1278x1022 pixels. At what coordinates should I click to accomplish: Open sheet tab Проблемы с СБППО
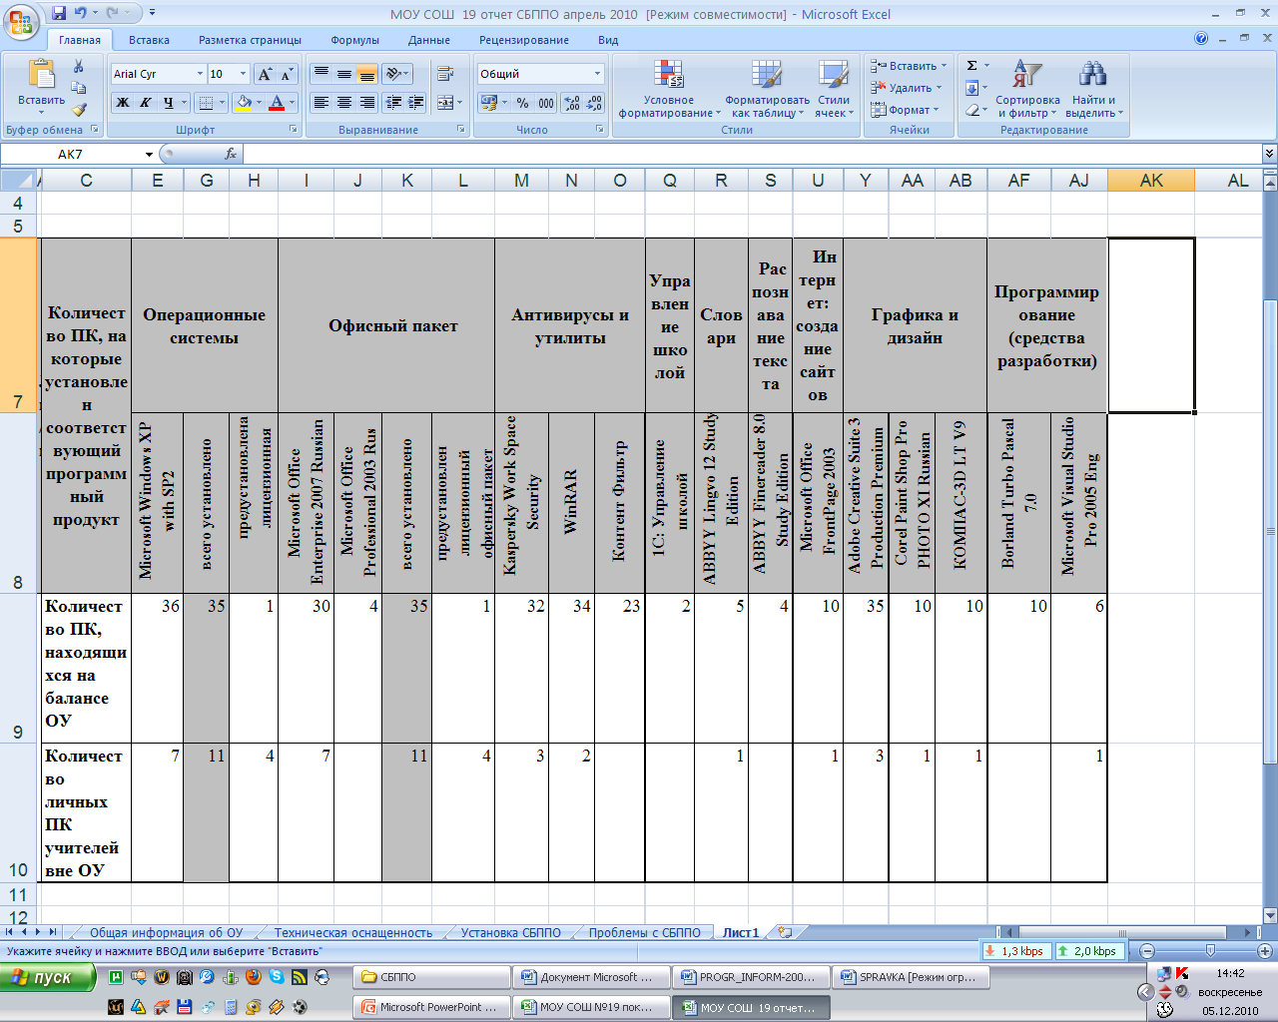644,932
